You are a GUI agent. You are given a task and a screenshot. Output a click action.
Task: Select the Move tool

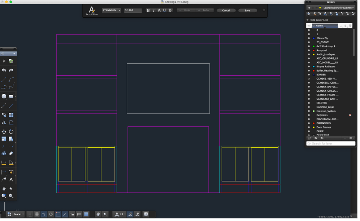click(x=4, y=131)
